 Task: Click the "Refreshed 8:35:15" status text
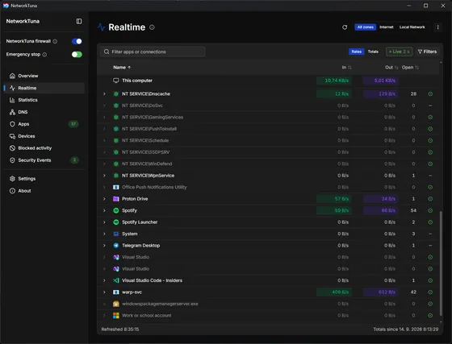(120, 329)
